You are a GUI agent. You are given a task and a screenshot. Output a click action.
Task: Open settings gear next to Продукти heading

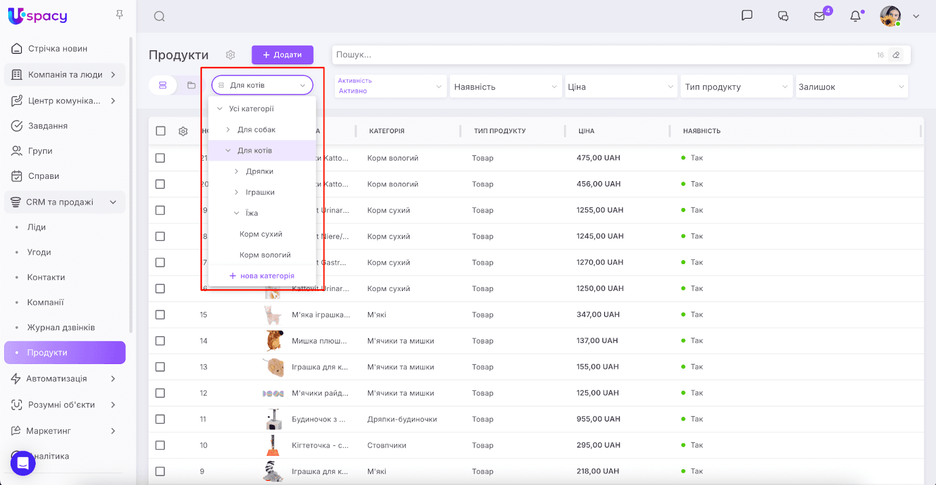click(230, 55)
